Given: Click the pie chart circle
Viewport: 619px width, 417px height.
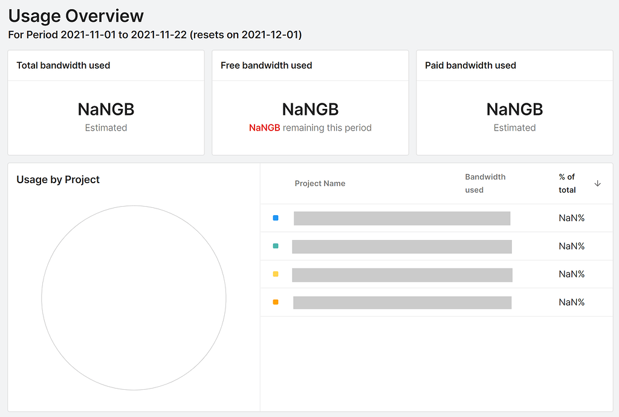Looking at the screenshot, I should point(133,298).
